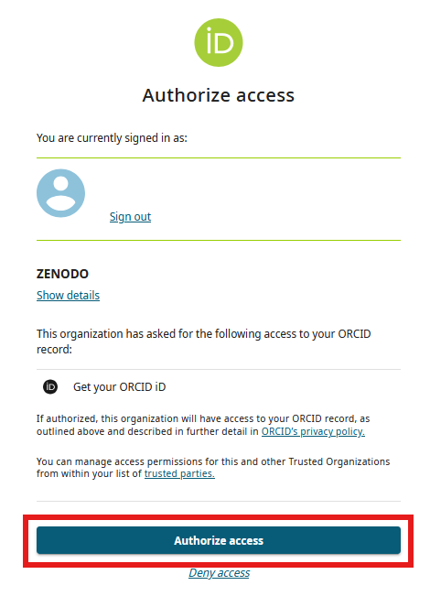Expand ZENODO details with Show details
Viewport: 430px width, 607px height.
pyautogui.click(x=68, y=296)
